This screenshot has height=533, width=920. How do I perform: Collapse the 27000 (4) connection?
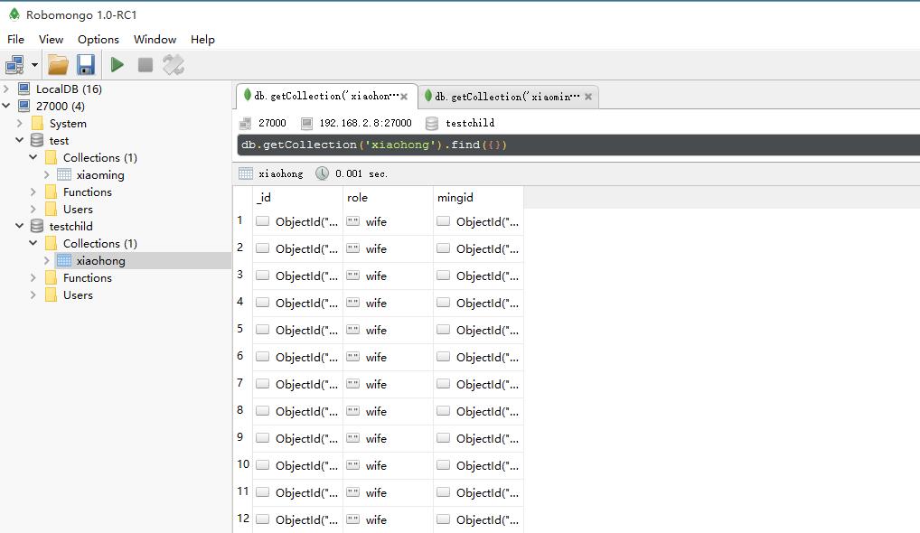click(6, 106)
